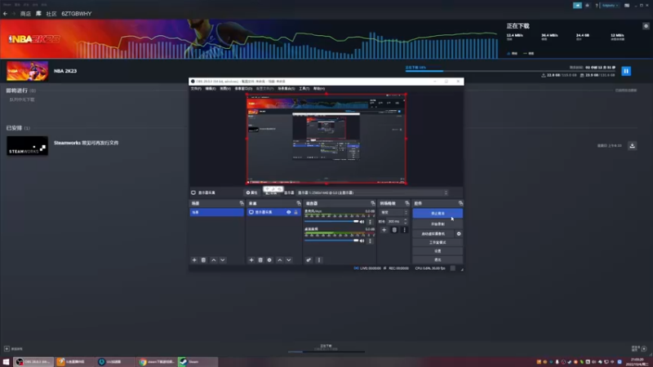Add a scene transition with plus
Viewport: 653px width, 367px height.
coord(384,230)
